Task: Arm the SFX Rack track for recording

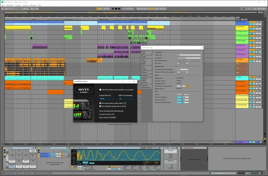Action: (x=260, y=27)
